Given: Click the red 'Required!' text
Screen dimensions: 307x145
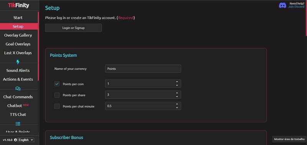Looking at the screenshot, I should coord(126,18).
